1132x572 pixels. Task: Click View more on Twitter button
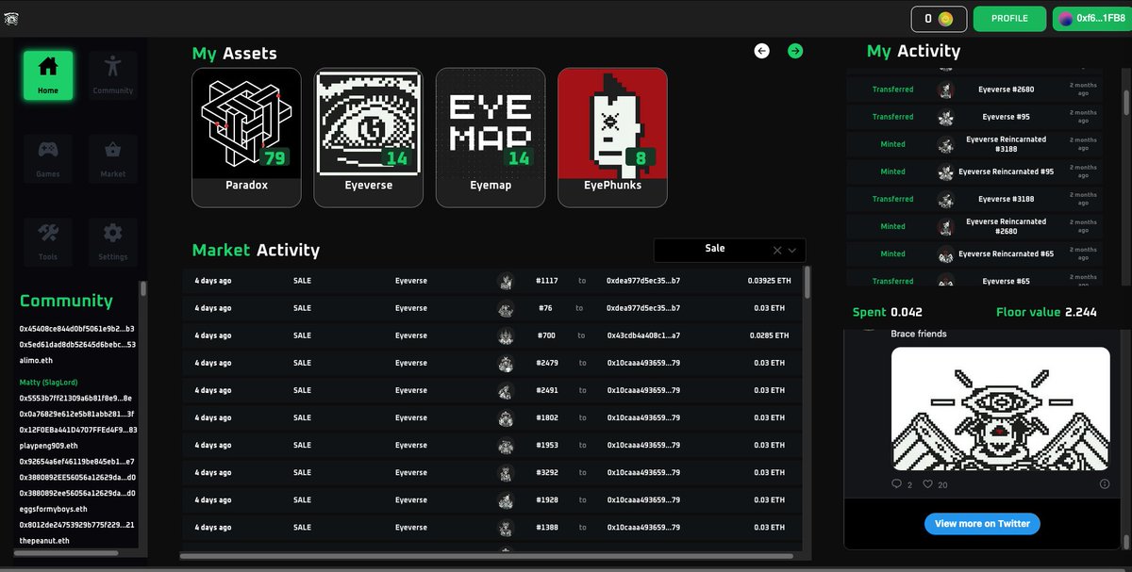pos(982,523)
